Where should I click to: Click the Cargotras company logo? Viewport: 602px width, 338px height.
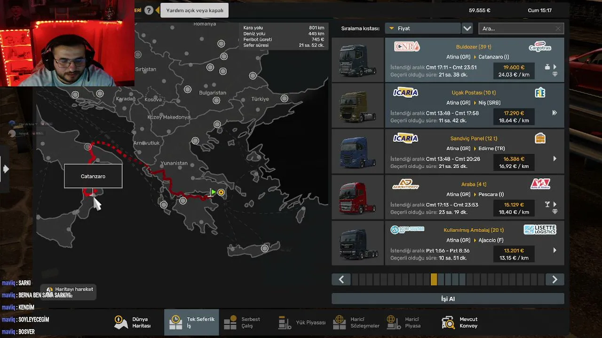pos(540,47)
